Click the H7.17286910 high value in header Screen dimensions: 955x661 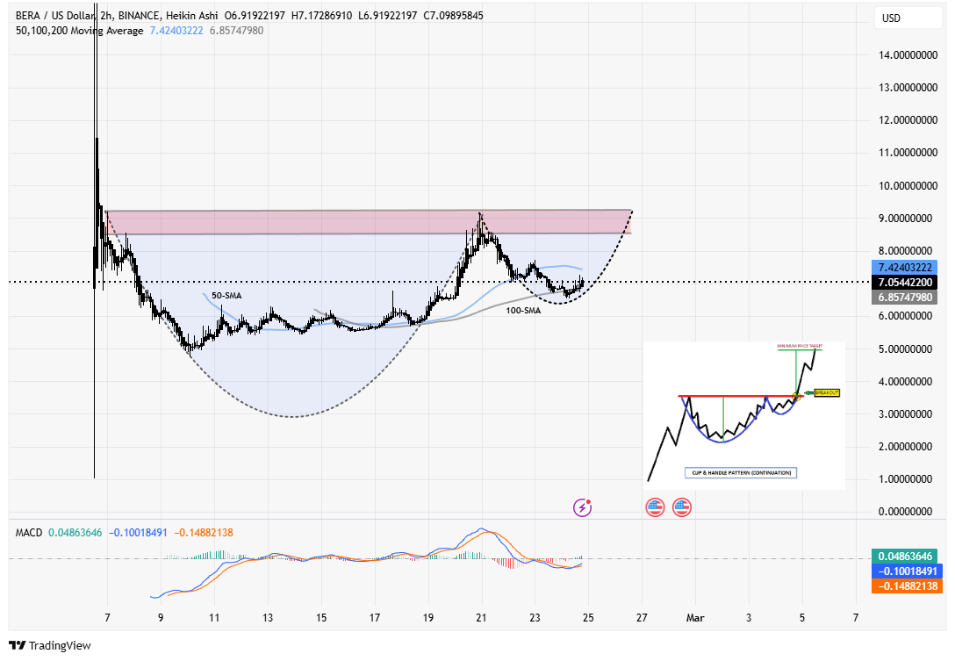tap(321, 15)
